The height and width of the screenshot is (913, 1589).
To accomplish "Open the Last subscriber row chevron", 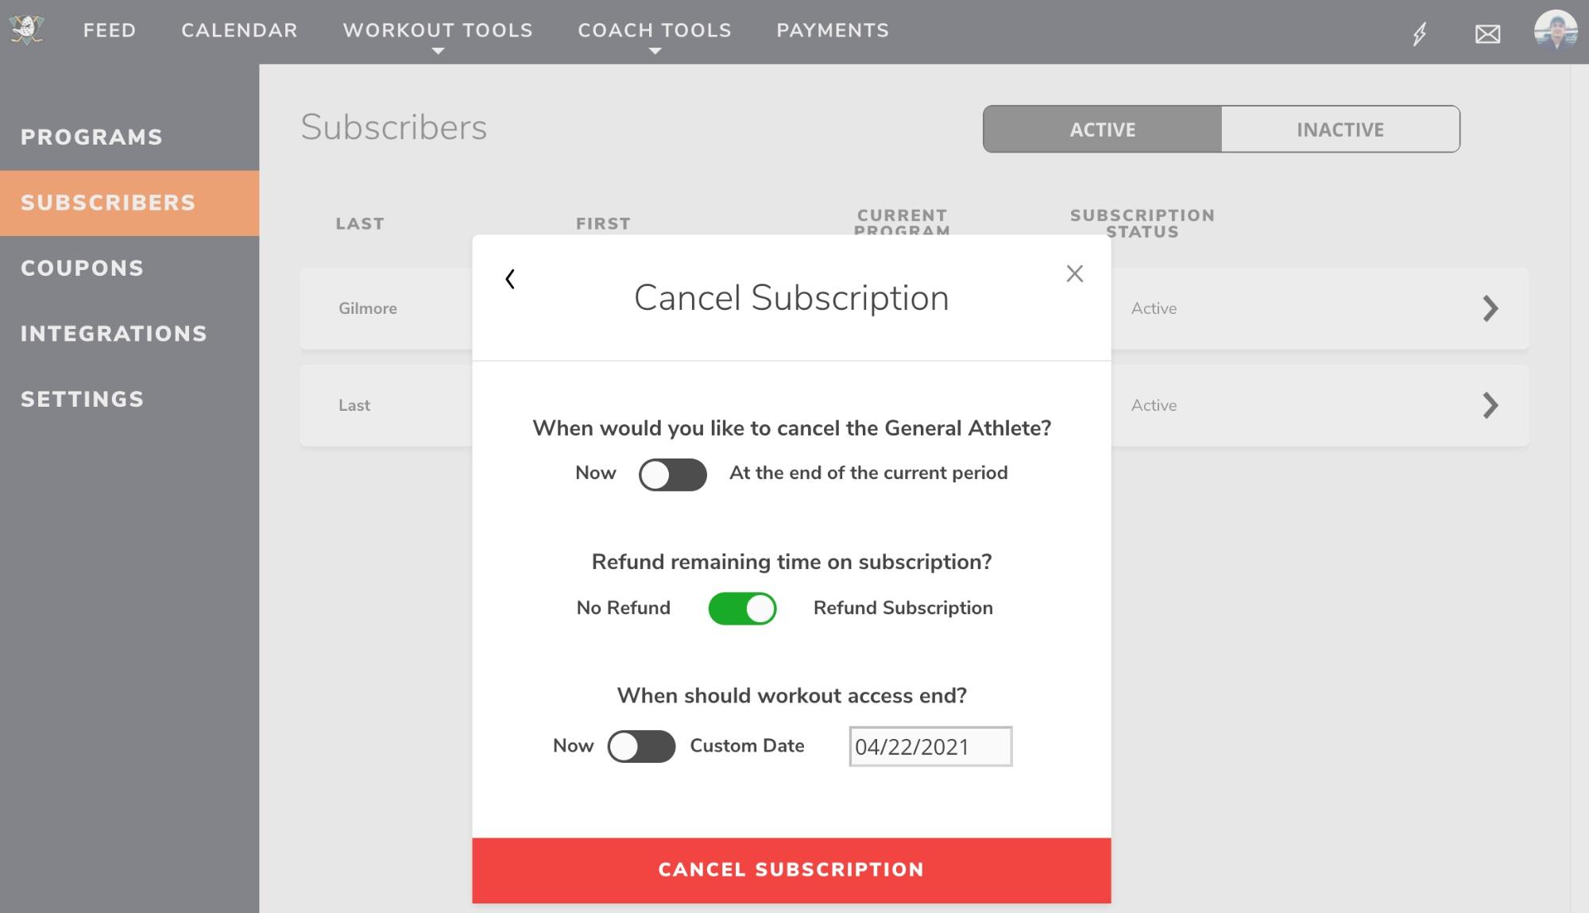I will (1490, 405).
